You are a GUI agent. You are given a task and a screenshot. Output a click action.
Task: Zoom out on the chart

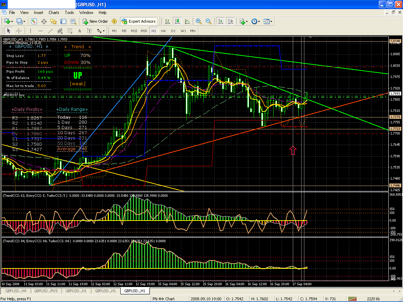point(208,22)
